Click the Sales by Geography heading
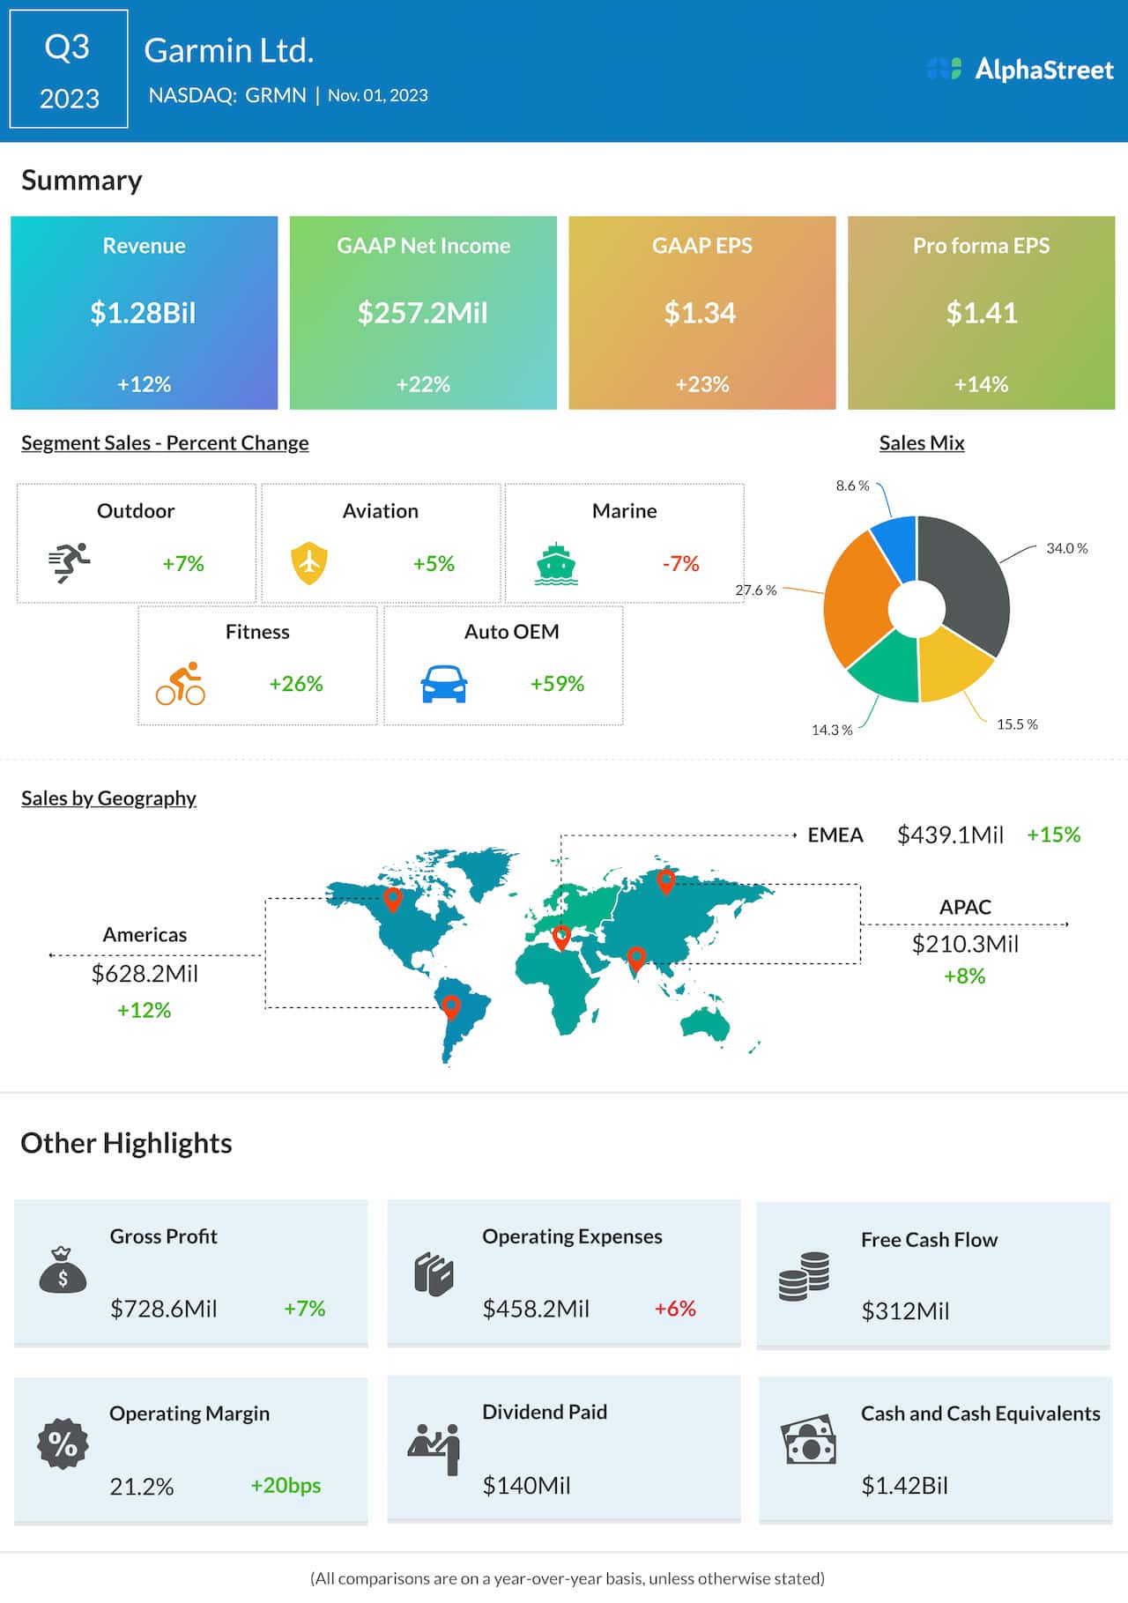 pyautogui.click(x=108, y=798)
